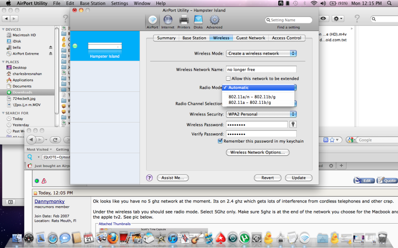
Task: Open the Dannymonky profile link
Action: tap(49, 201)
